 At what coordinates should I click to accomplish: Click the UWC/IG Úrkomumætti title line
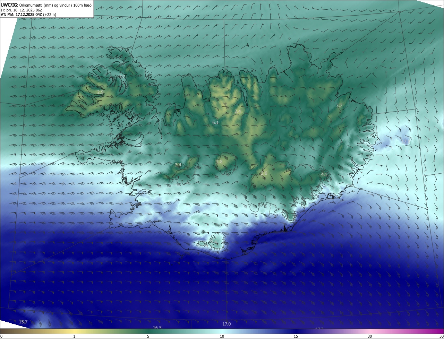46,5
